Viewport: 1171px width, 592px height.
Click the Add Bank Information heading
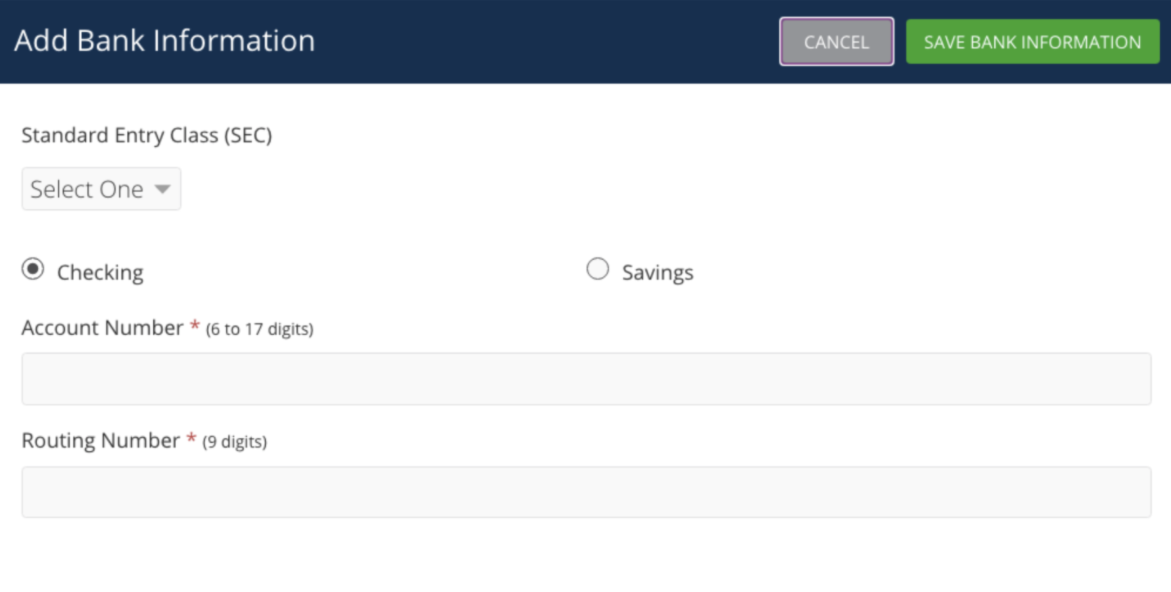(165, 41)
